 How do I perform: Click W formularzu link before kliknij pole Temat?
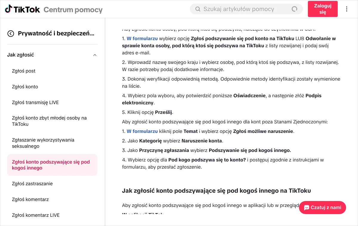tap(142, 131)
